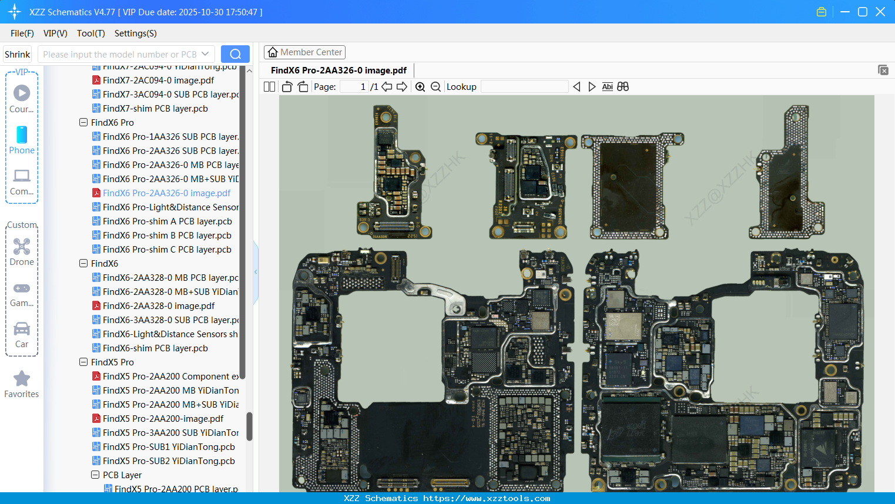Click the binoculars search icon
Viewport: 895px width, 504px height.
coord(623,87)
